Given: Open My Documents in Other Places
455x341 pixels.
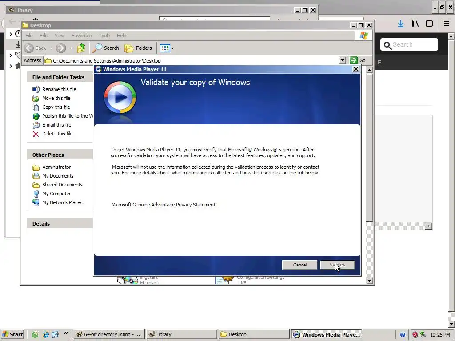Looking at the screenshot, I should click(x=58, y=176).
